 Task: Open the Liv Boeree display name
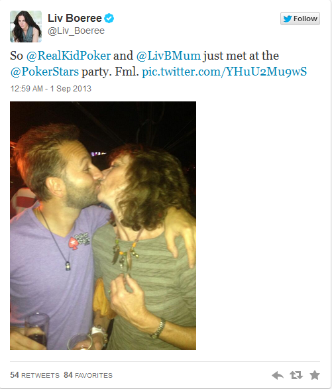(x=75, y=18)
